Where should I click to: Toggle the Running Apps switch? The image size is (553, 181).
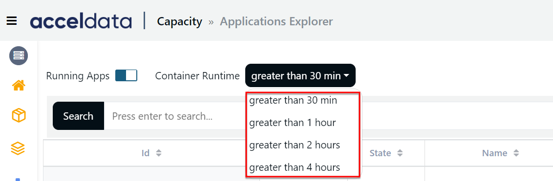126,75
